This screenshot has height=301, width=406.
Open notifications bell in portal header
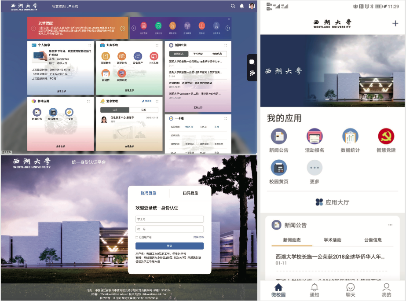[242, 6]
